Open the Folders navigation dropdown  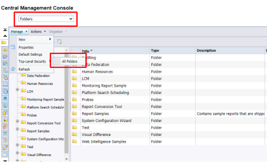[x=46, y=19]
